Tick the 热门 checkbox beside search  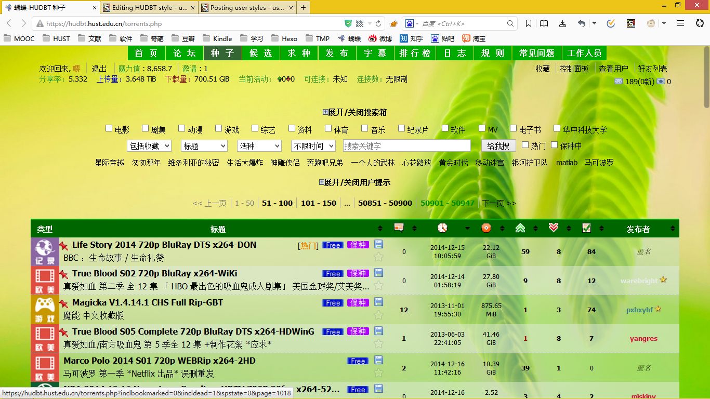pos(525,145)
